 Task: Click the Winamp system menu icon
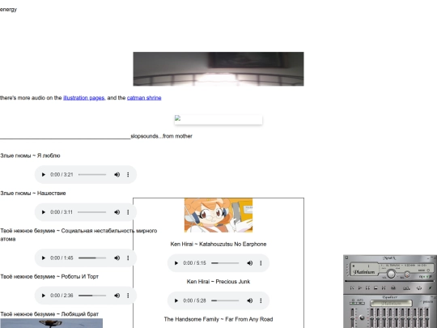coord(346,258)
